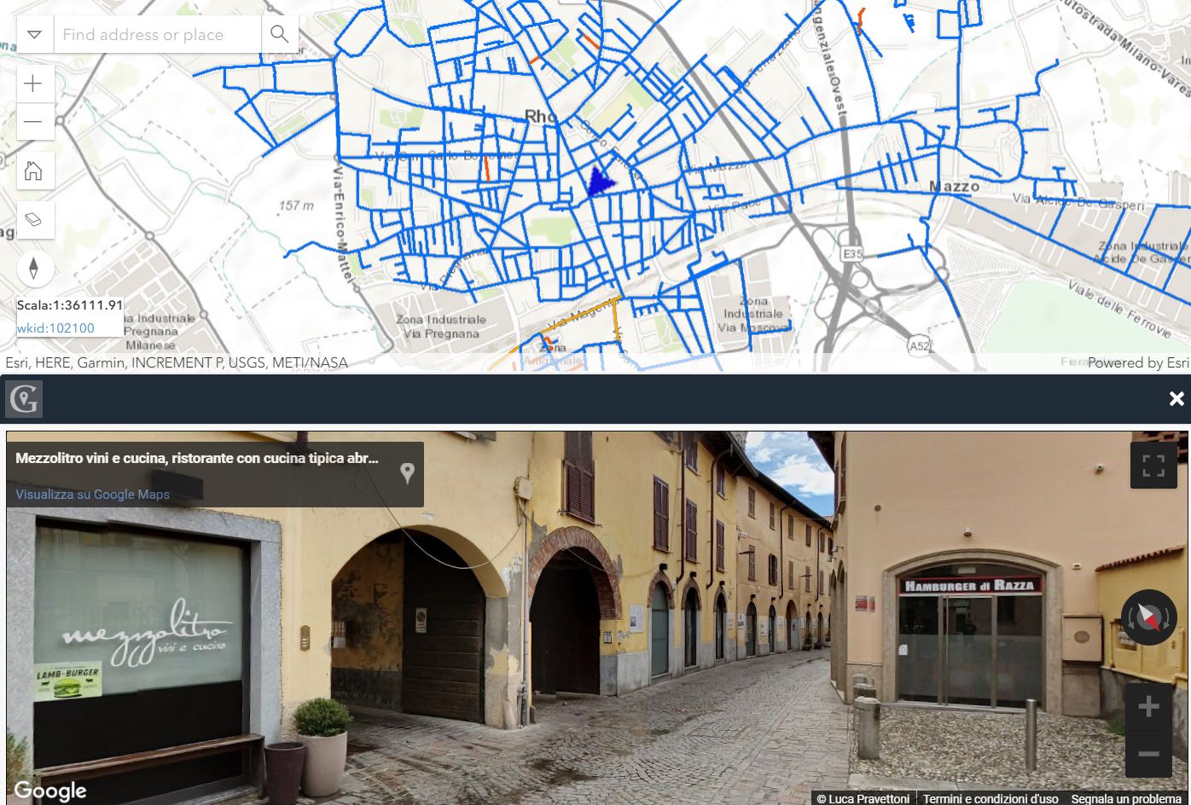Zoom in the Street View image
Viewport: 1191px width, 805px height.
click(1148, 706)
